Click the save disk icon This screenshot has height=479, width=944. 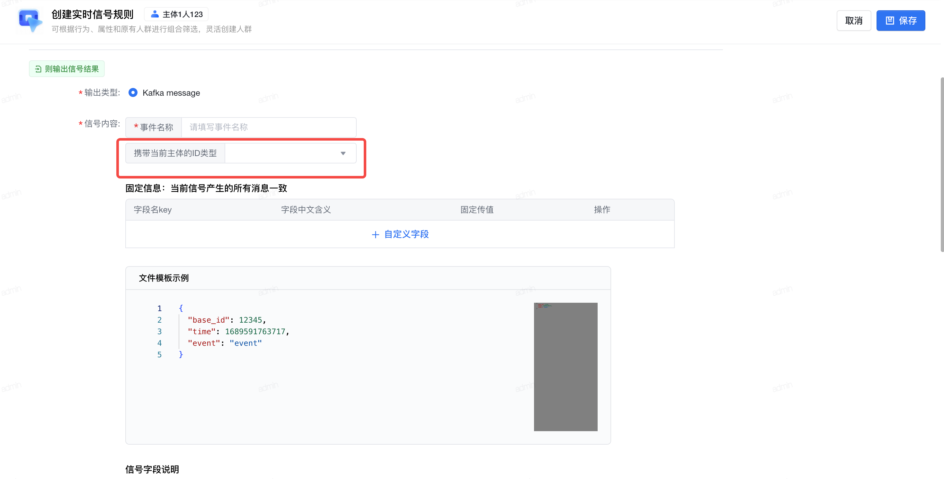pos(889,21)
